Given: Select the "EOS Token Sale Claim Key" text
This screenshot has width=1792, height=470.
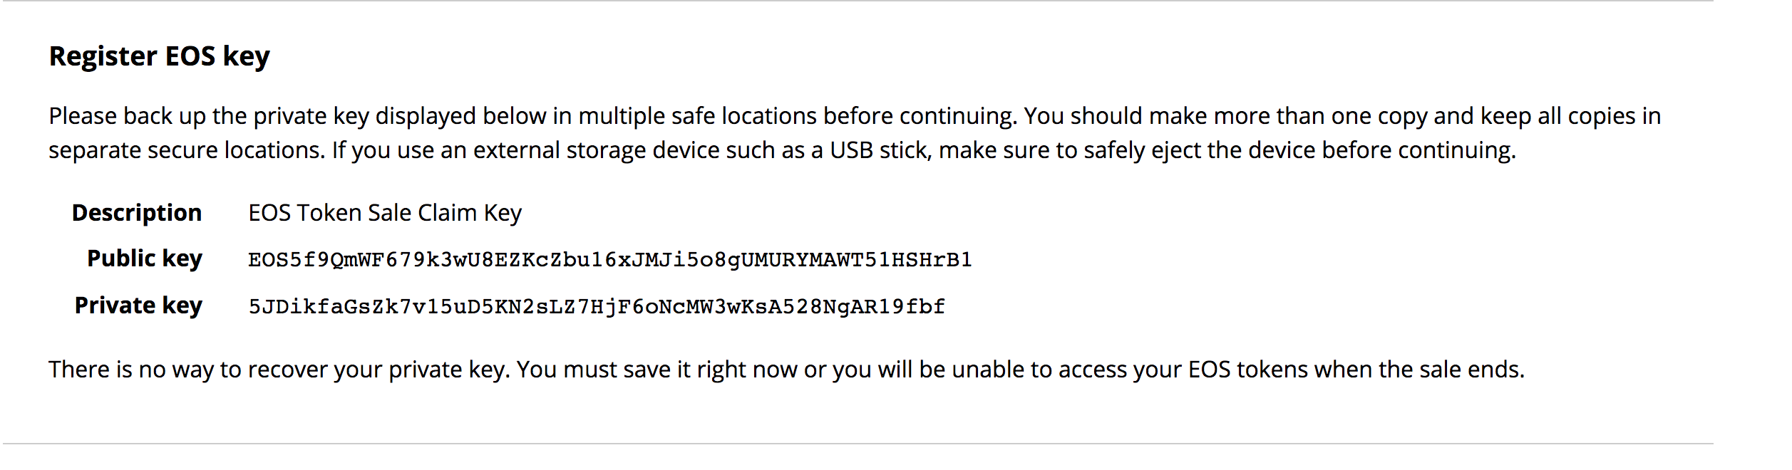Looking at the screenshot, I should pyautogui.click(x=385, y=213).
